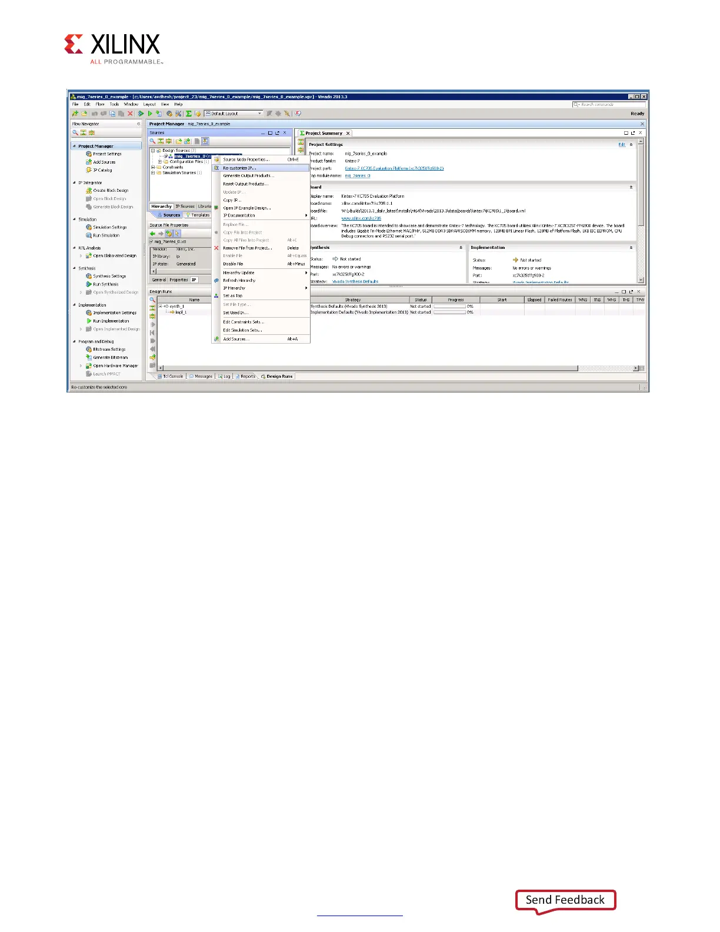Click the Project Summary vertical scrollbar
Screen dimensions: 720x932
point(641,212)
